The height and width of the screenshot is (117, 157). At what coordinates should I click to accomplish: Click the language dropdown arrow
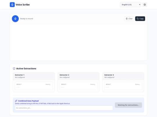point(140,5)
